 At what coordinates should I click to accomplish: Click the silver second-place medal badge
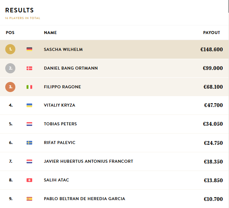coord(10,68)
